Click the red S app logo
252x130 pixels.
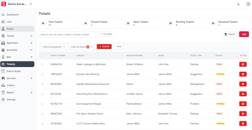[3, 4]
